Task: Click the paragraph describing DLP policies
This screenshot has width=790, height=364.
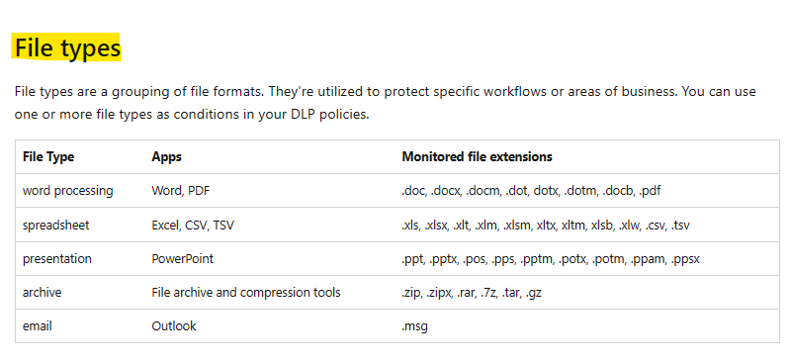Action: coord(386,103)
